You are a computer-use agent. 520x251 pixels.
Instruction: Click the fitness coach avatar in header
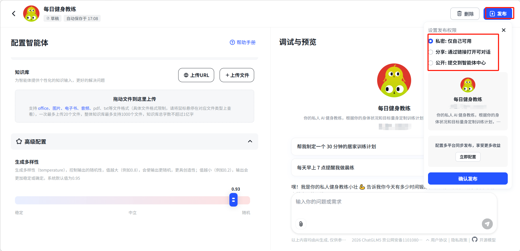(31, 14)
